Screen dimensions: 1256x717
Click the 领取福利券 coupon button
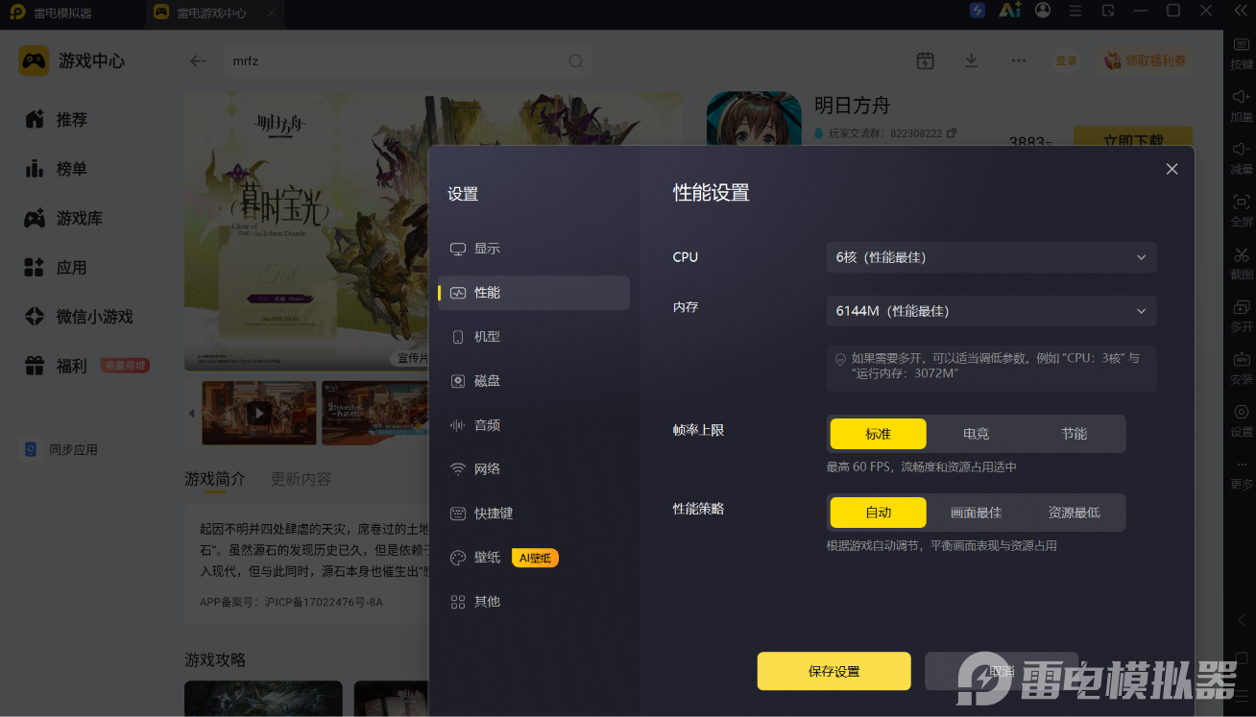coord(1145,60)
